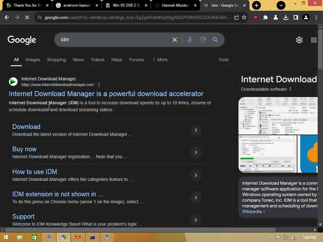Expand the Download sitelink chevron
The image size is (323, 242).
[x=196, y=130]
